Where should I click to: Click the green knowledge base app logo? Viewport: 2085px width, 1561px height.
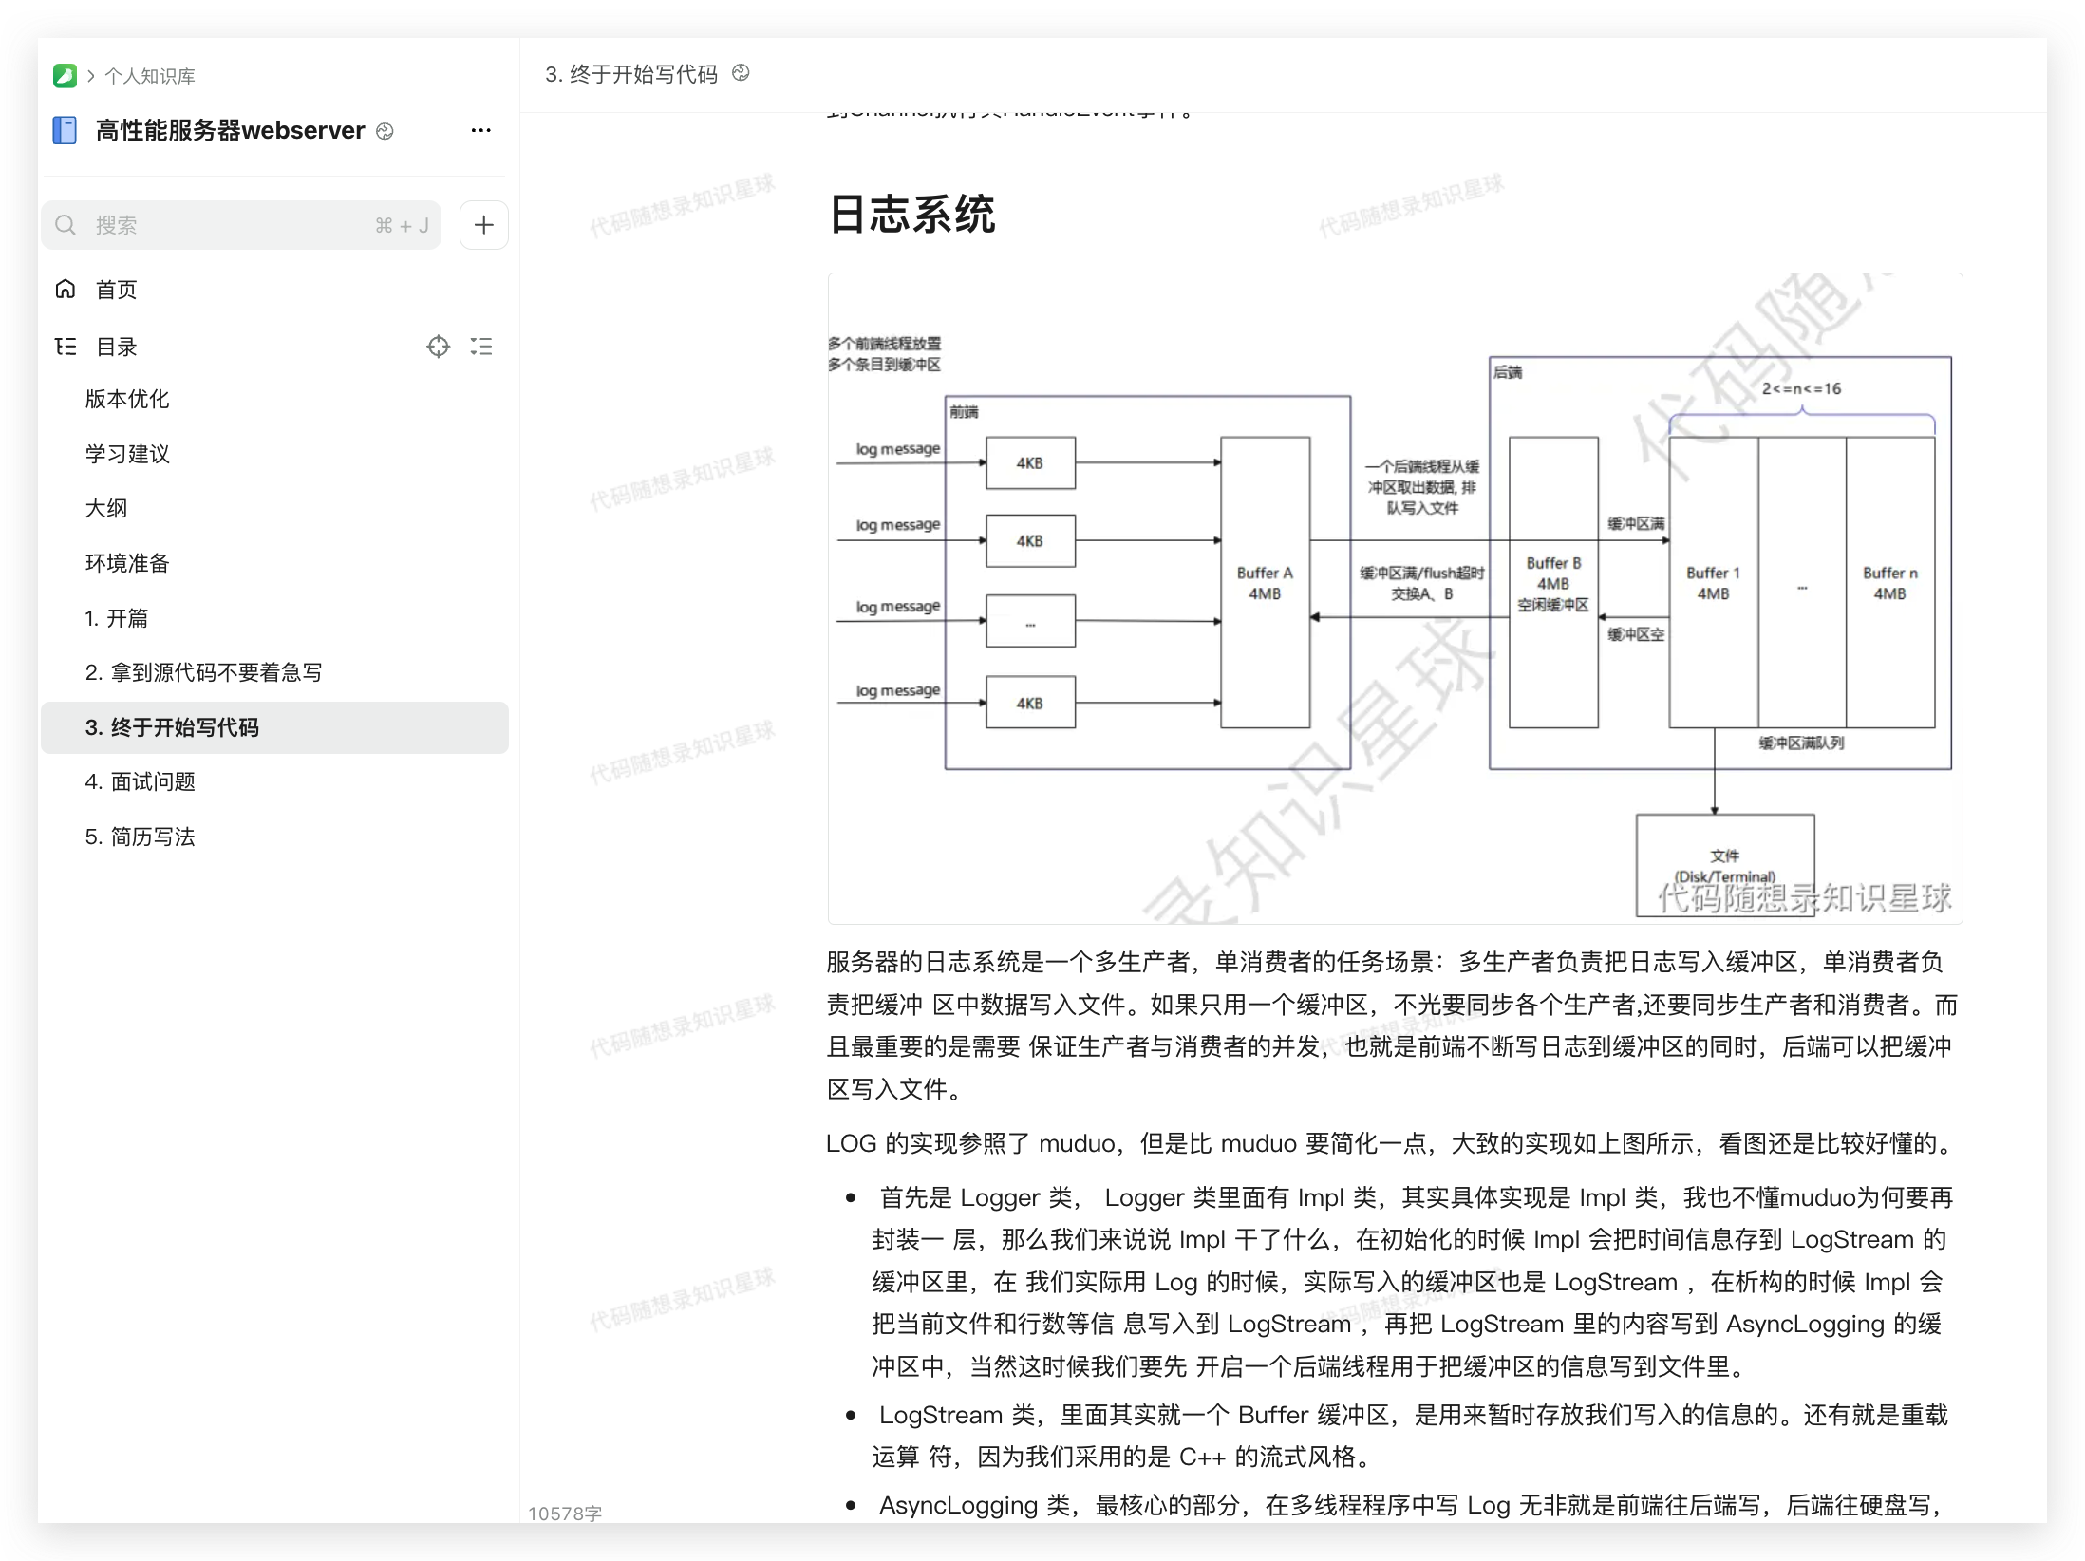63,75
